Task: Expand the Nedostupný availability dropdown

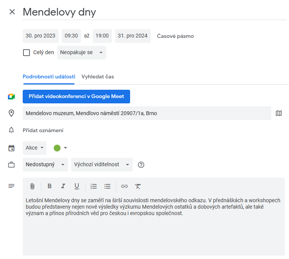Action: coord(45,165)
